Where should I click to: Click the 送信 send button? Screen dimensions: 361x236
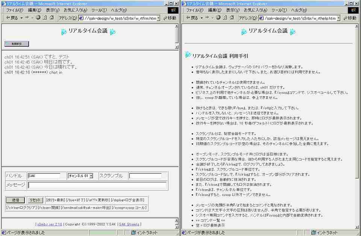15,200
